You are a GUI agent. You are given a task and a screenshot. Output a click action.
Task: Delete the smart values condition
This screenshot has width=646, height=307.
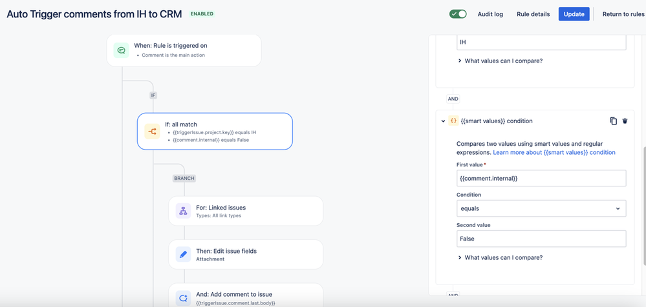[x=625, y=121]
